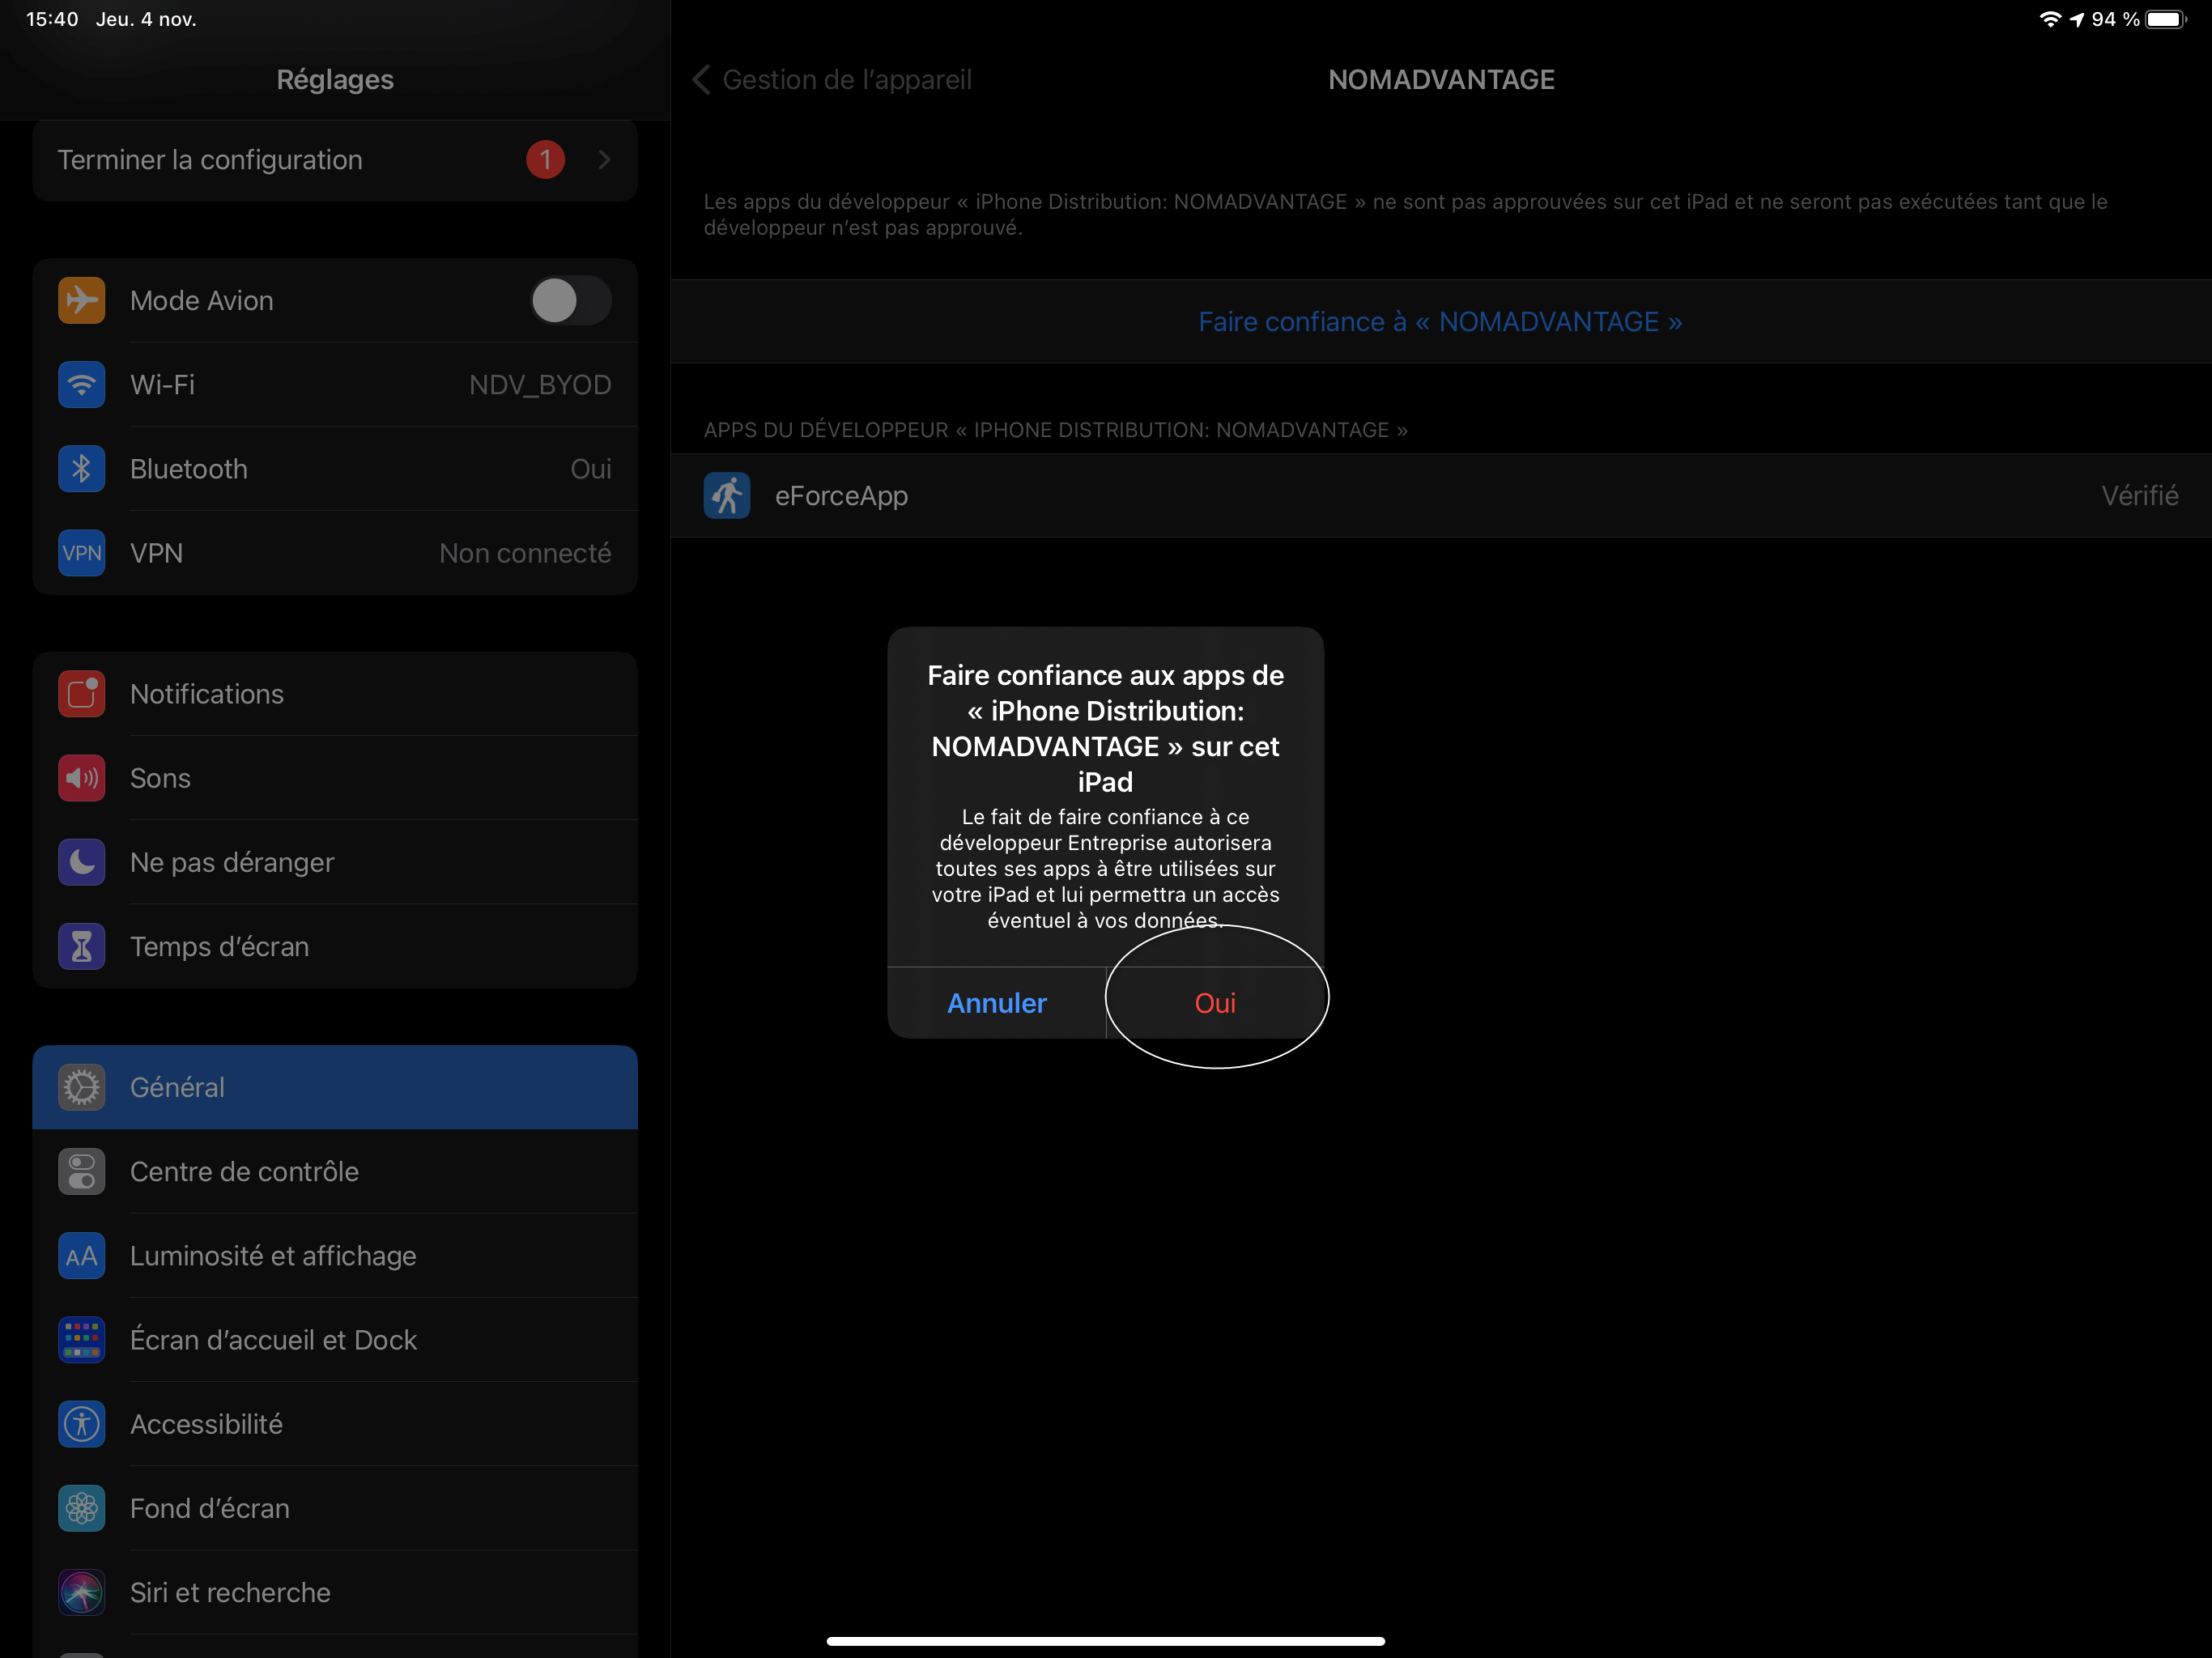Tap the location arrow in status bar
2212x1658 pixels.
(2077, 19)
